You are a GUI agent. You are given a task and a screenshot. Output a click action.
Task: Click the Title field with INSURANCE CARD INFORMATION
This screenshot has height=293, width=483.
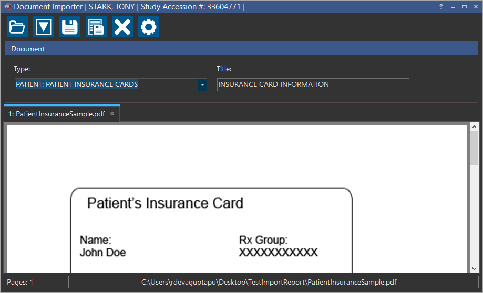[313, 85]
